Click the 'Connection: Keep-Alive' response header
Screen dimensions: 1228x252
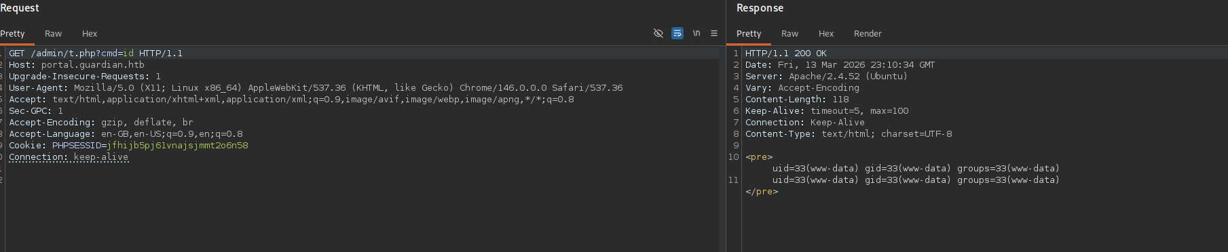(805, 123)
